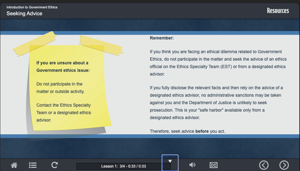Replay the current slide

point(55,165)
